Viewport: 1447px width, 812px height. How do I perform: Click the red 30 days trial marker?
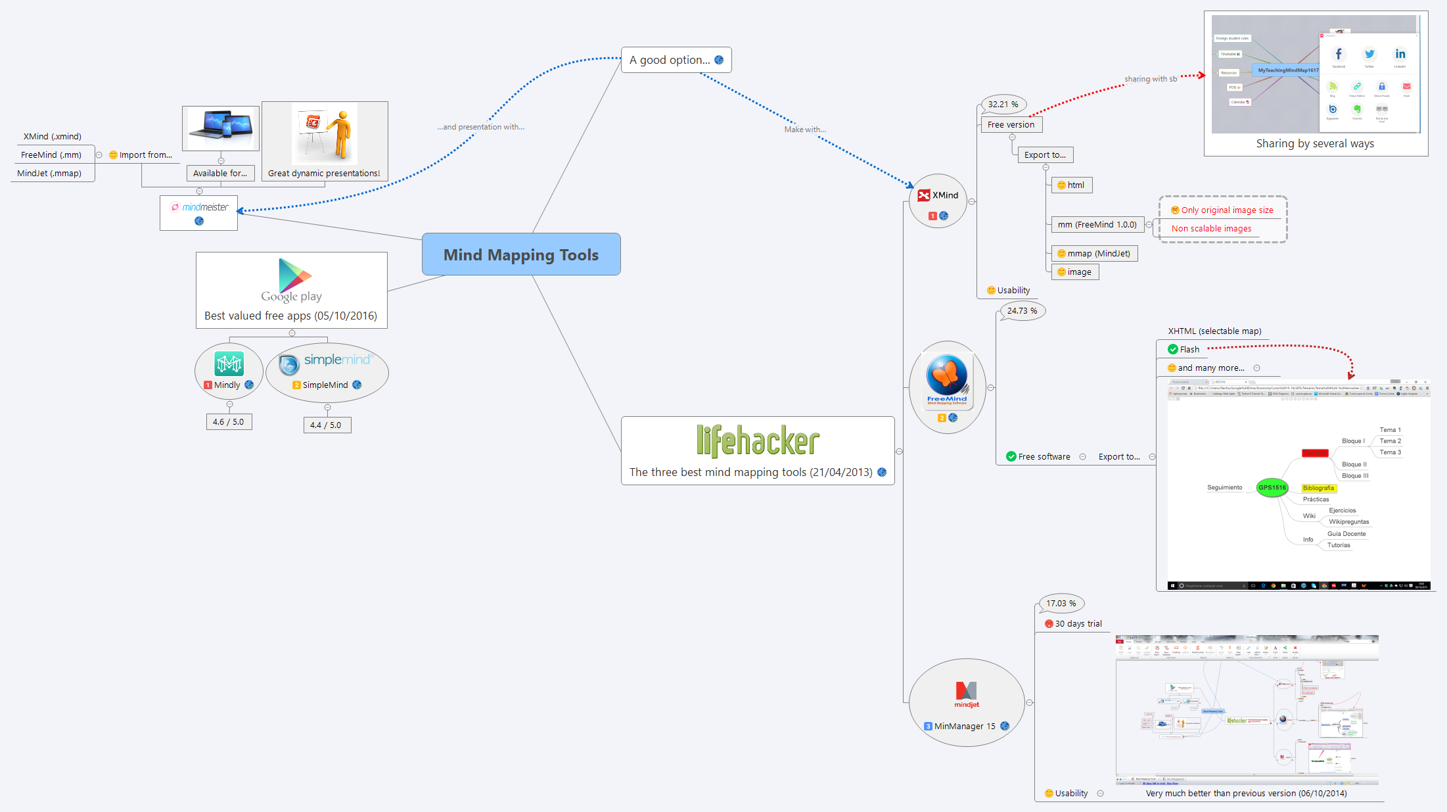click(1048, 623)
